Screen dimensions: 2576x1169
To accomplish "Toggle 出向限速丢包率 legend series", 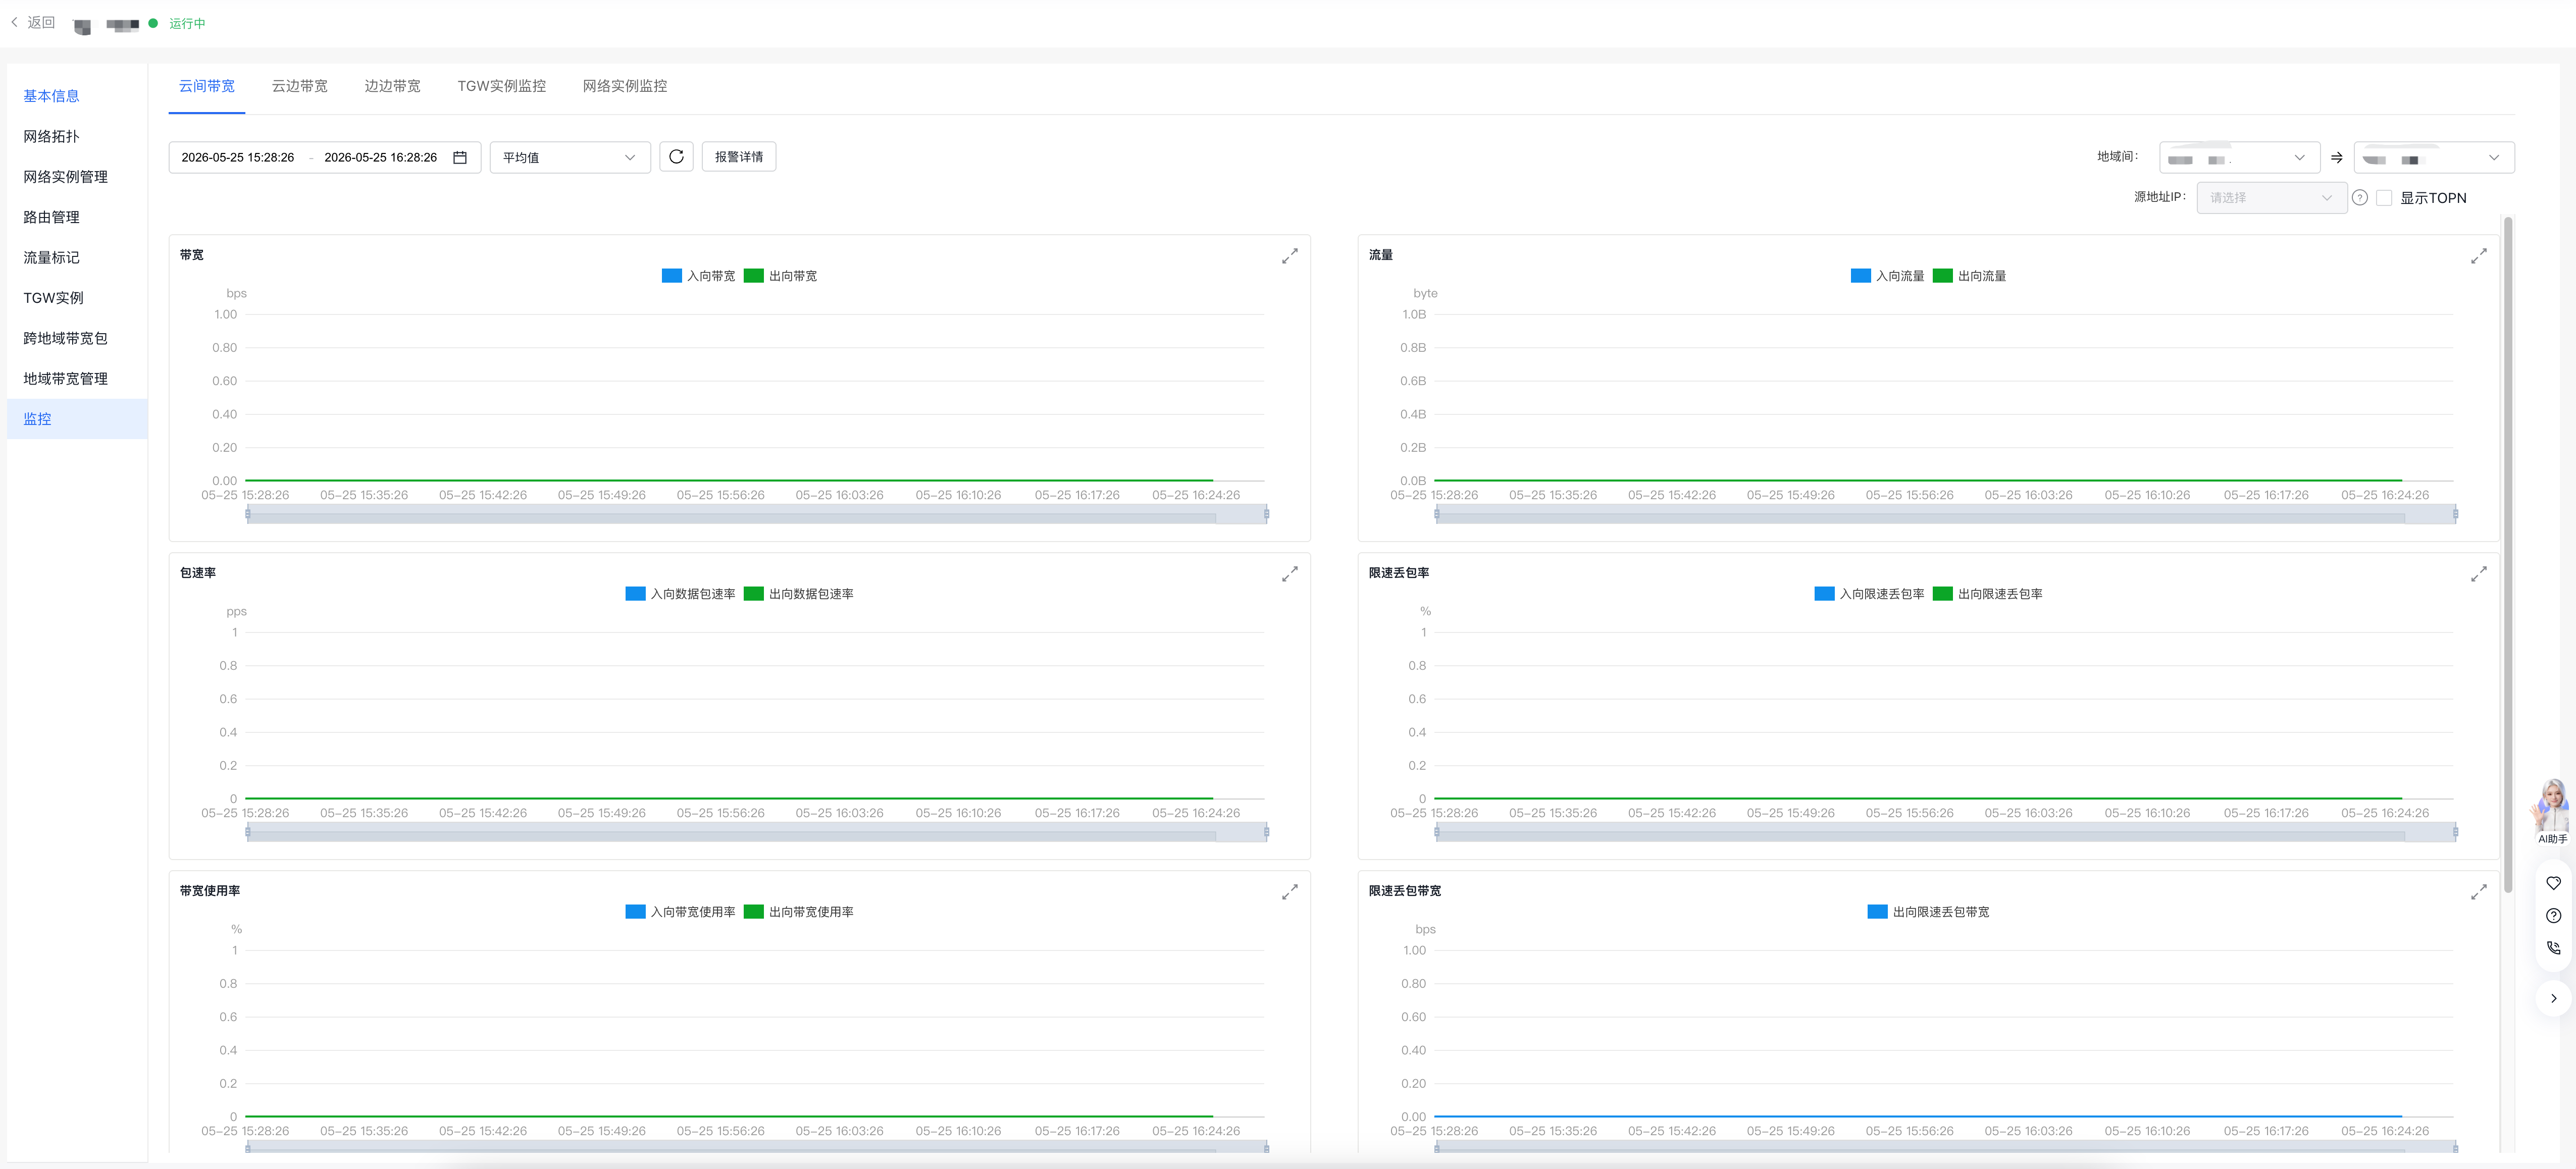I will pyautogui.click(x=1987, y=594).
